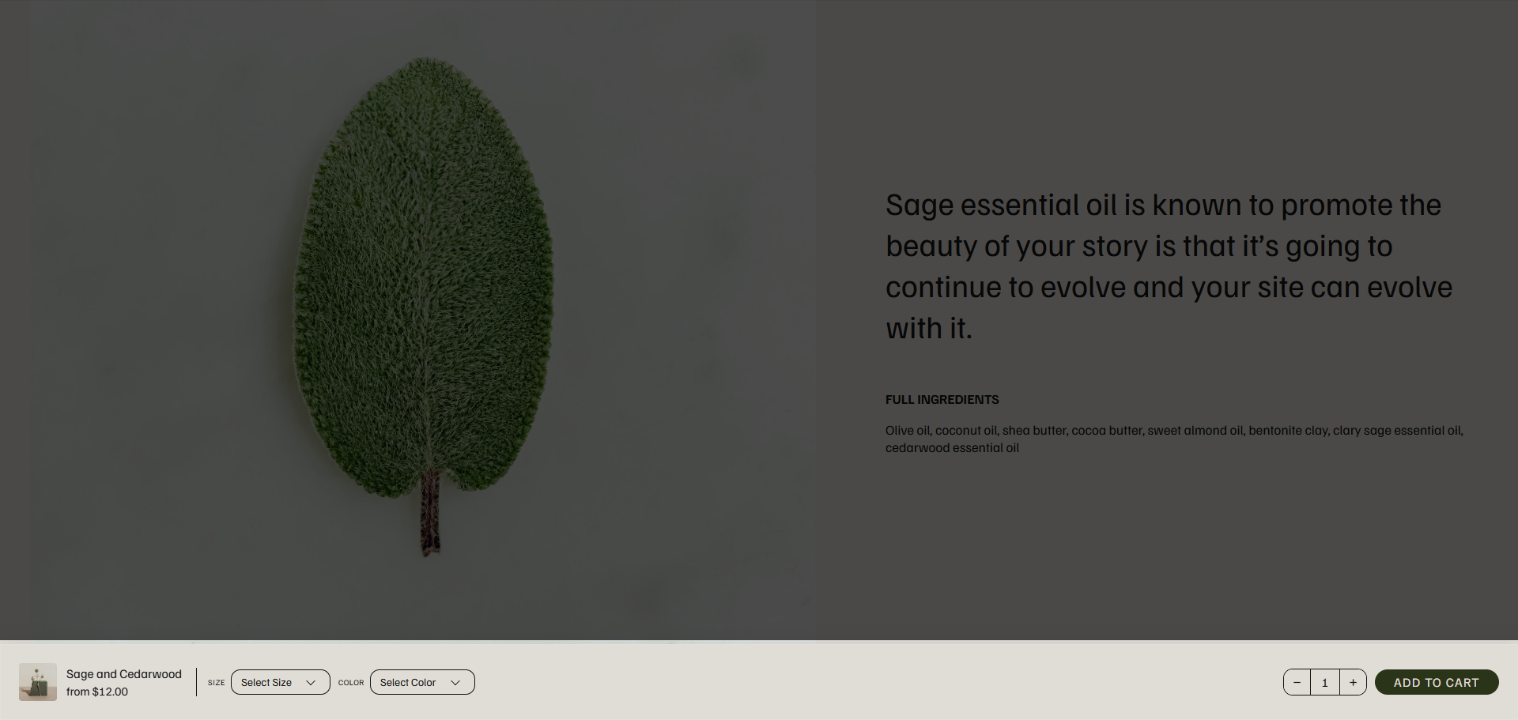Click the quantity input field

[1325, 682]
